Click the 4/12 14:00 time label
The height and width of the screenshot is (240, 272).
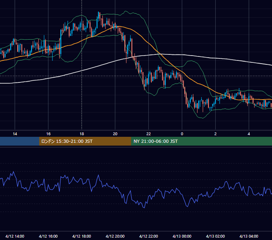15,236
